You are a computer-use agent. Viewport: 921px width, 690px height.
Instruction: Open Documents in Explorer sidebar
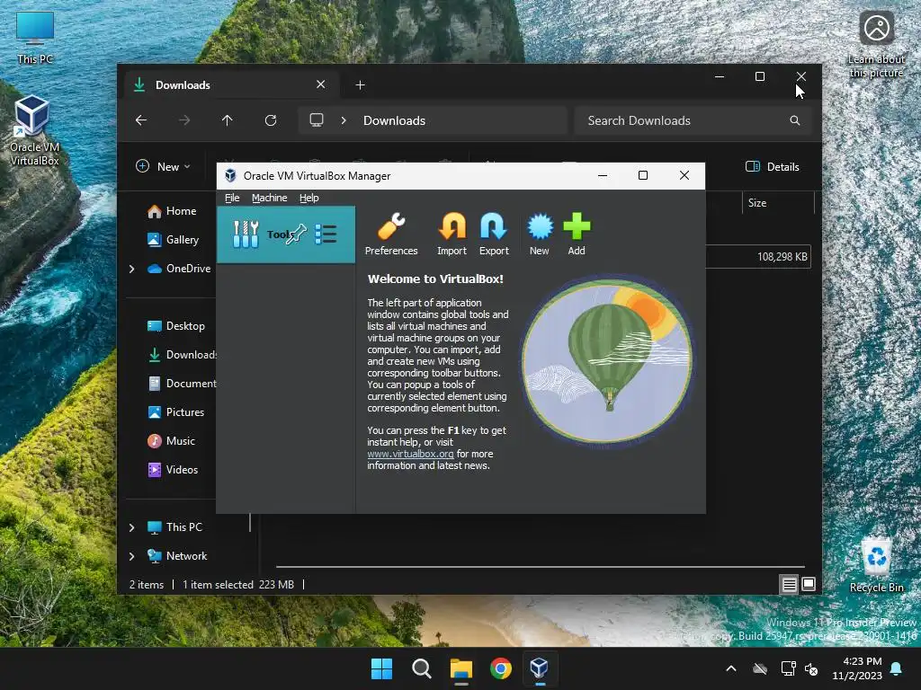182,383
